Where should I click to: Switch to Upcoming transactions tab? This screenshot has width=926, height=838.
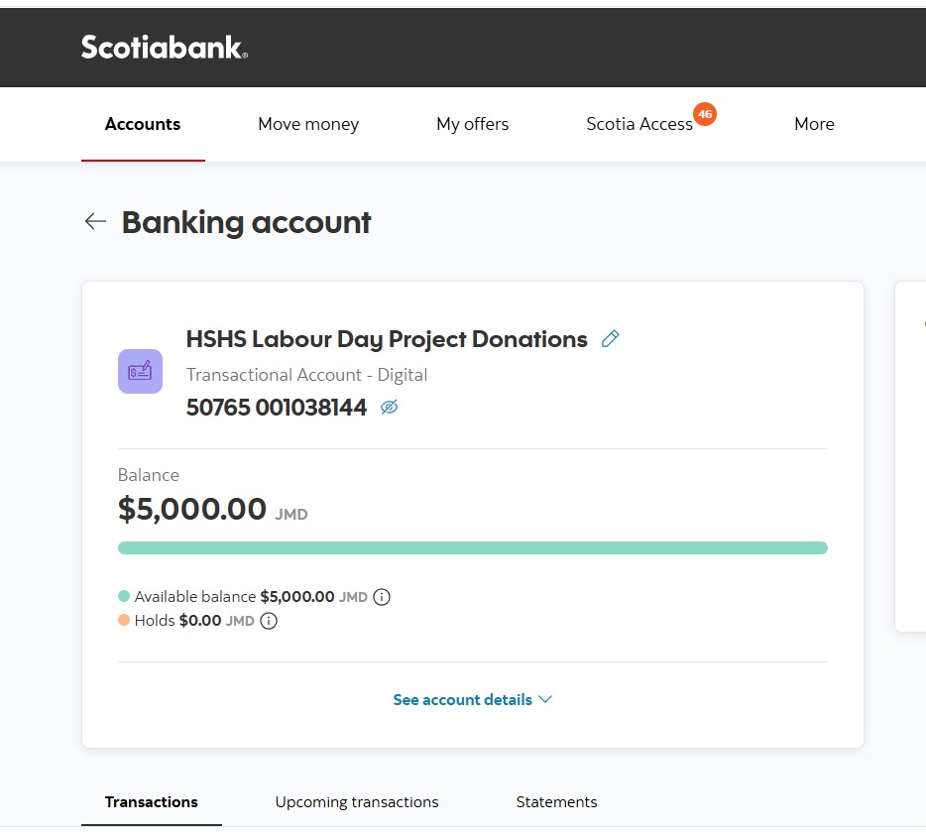(x=357, y=802)
